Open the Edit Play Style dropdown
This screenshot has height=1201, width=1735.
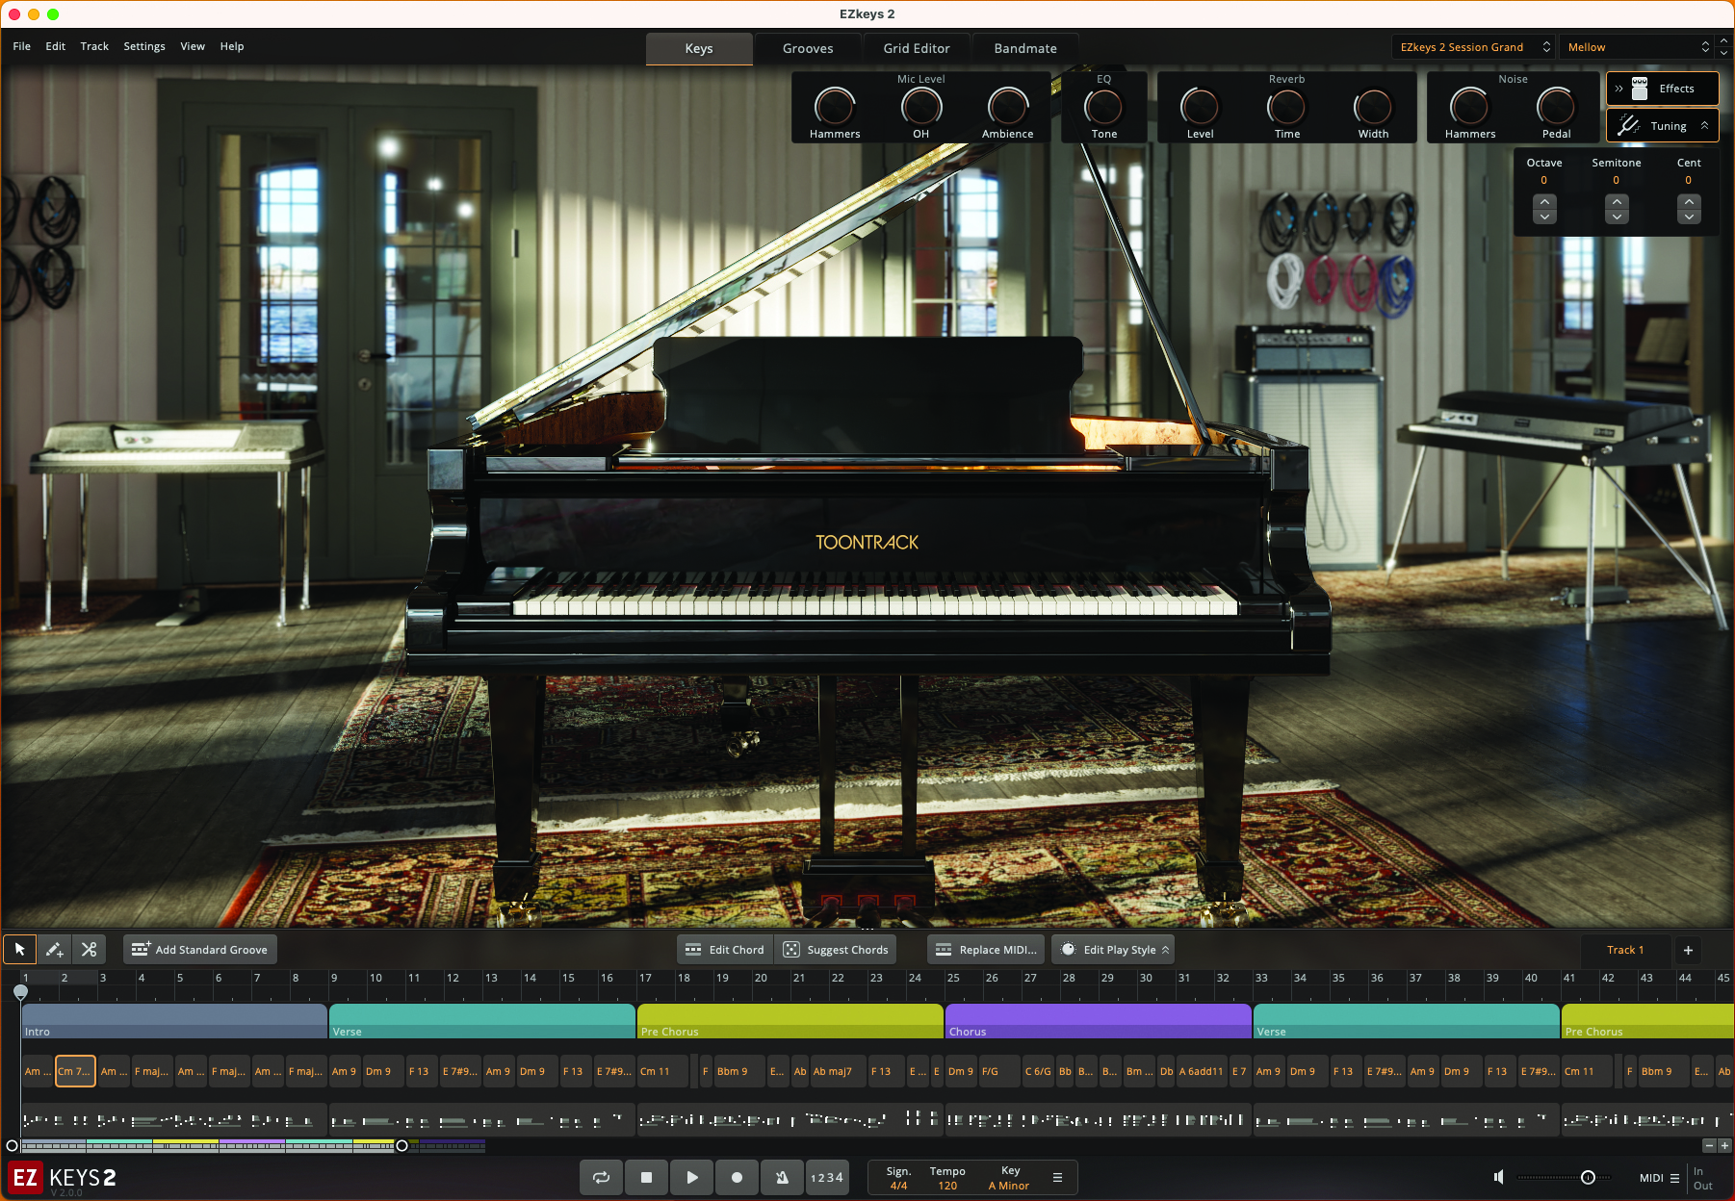tap(1113, 950)
